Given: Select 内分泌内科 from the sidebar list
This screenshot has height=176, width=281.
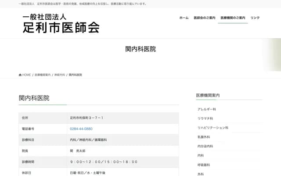Looking at the screenshot, I should point(205,146).
